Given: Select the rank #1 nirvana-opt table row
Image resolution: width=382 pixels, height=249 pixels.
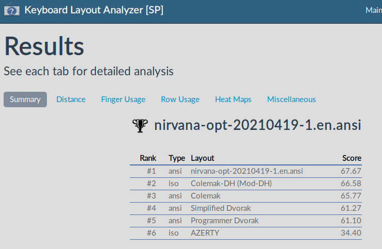Looking at the screenshot, I should point(246,171).
